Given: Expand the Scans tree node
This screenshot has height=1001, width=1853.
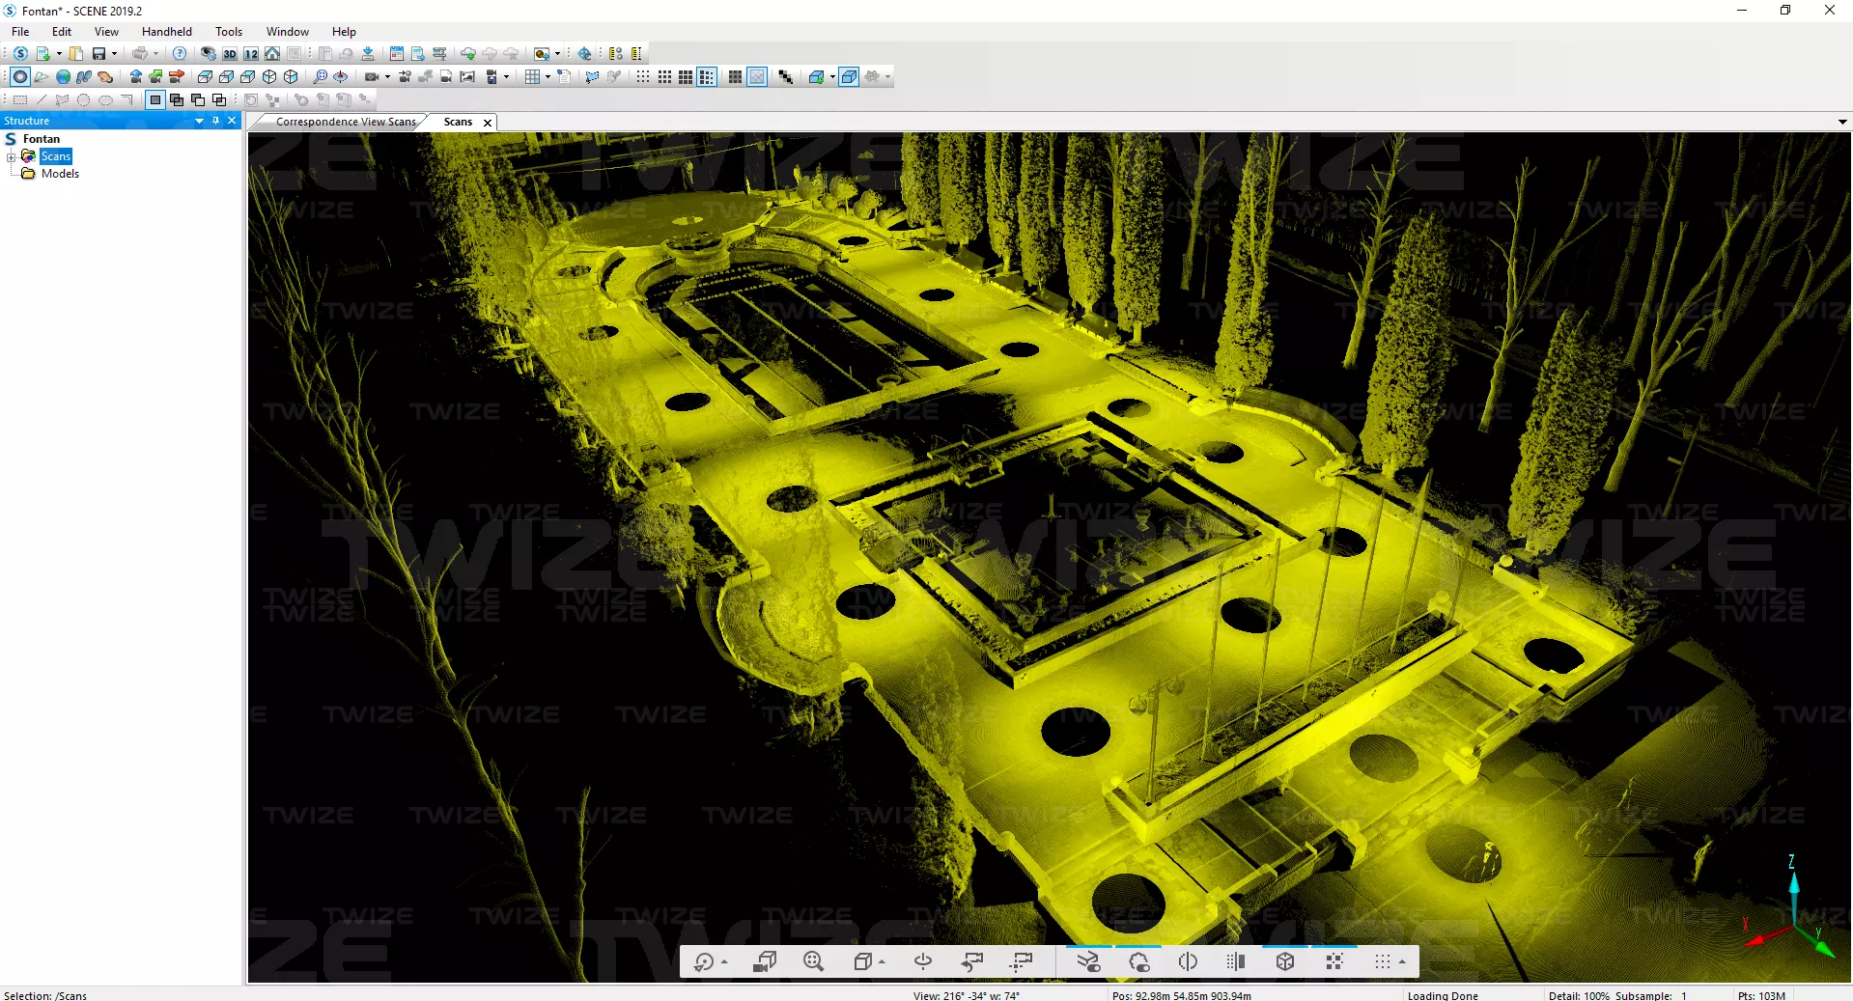Looking at the screenshot, I should click(x=11, y=156).
